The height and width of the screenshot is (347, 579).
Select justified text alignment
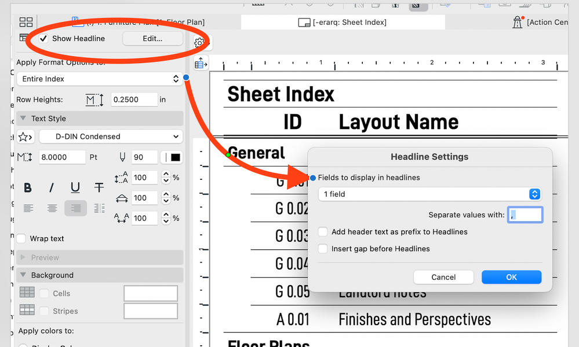99,209
